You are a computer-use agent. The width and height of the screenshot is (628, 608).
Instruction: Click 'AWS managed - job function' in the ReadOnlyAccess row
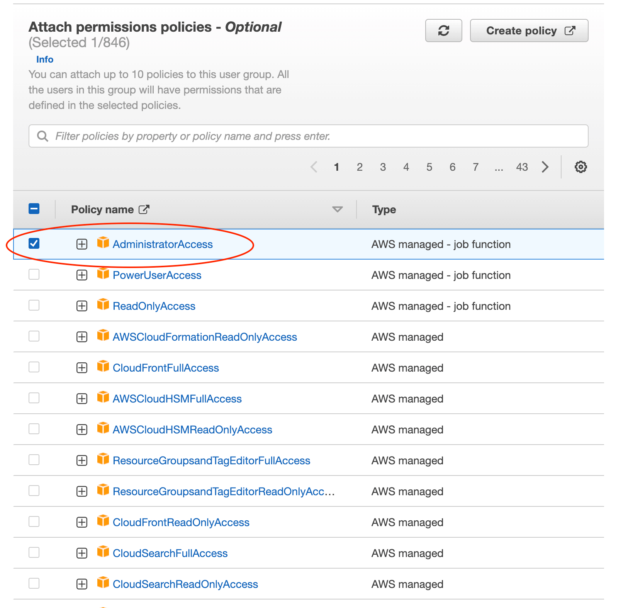(x=441, y=306)
